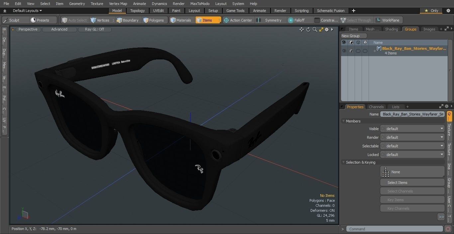Toggle Select Through mode
Image resolution: width=454 pixels, height=234 pixels.
[356, 20]
